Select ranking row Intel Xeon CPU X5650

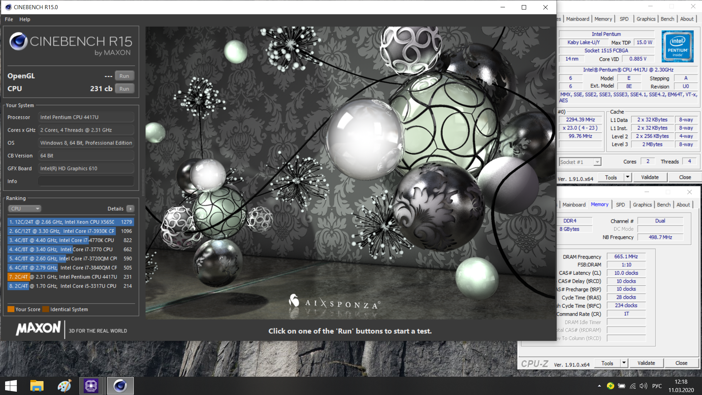[71, 222]
